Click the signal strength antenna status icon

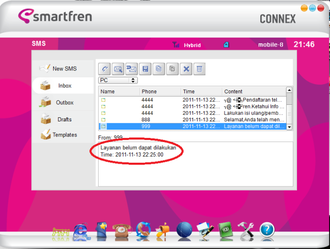tap(176, 44)
